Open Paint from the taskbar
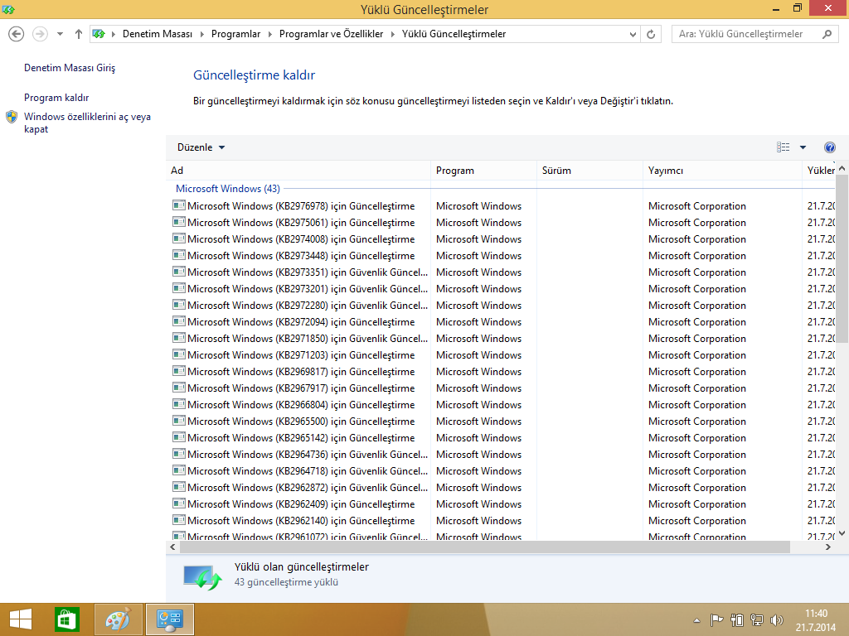This screenshot has width=849, height=636. point(119,619)
